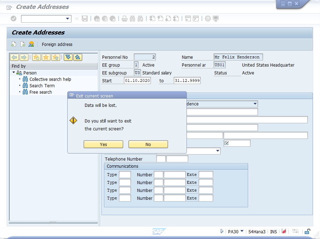Image resolution: width=320 pixels, height=239 pixels.
Task: Click the Find Next toolbar icon
Action: pyautogui.click(x=140, y=19)
